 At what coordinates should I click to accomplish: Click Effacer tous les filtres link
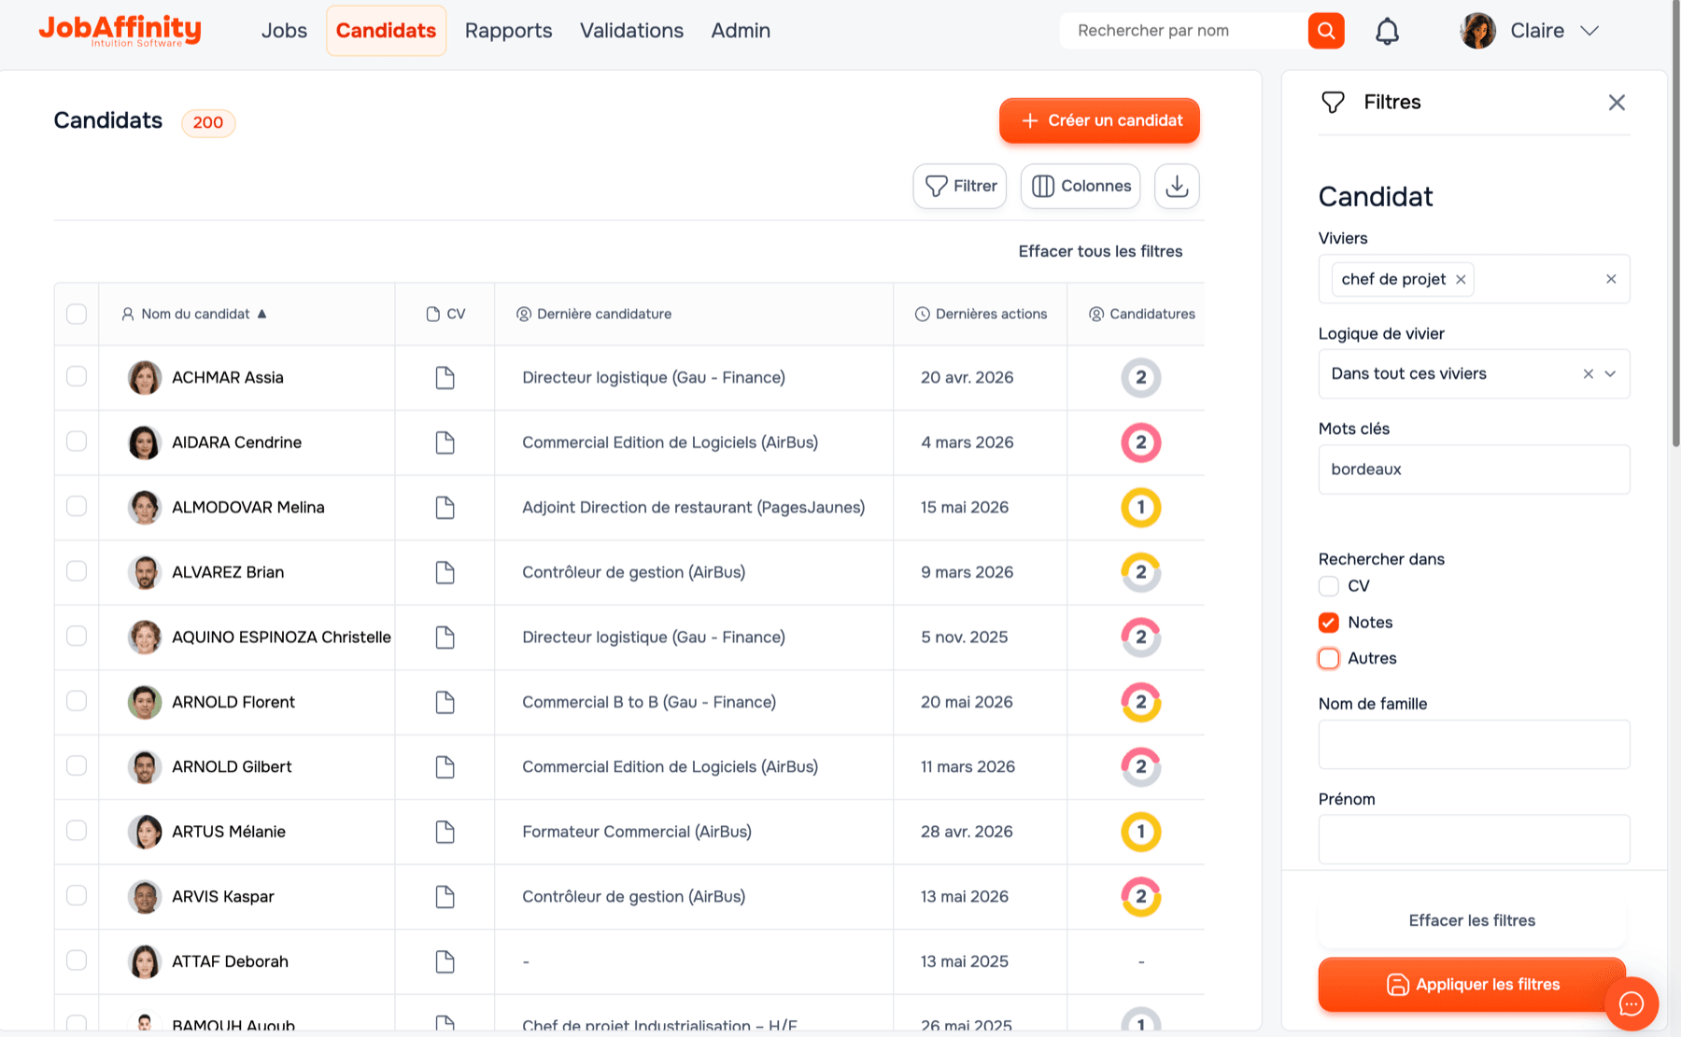coord(1100,251)
